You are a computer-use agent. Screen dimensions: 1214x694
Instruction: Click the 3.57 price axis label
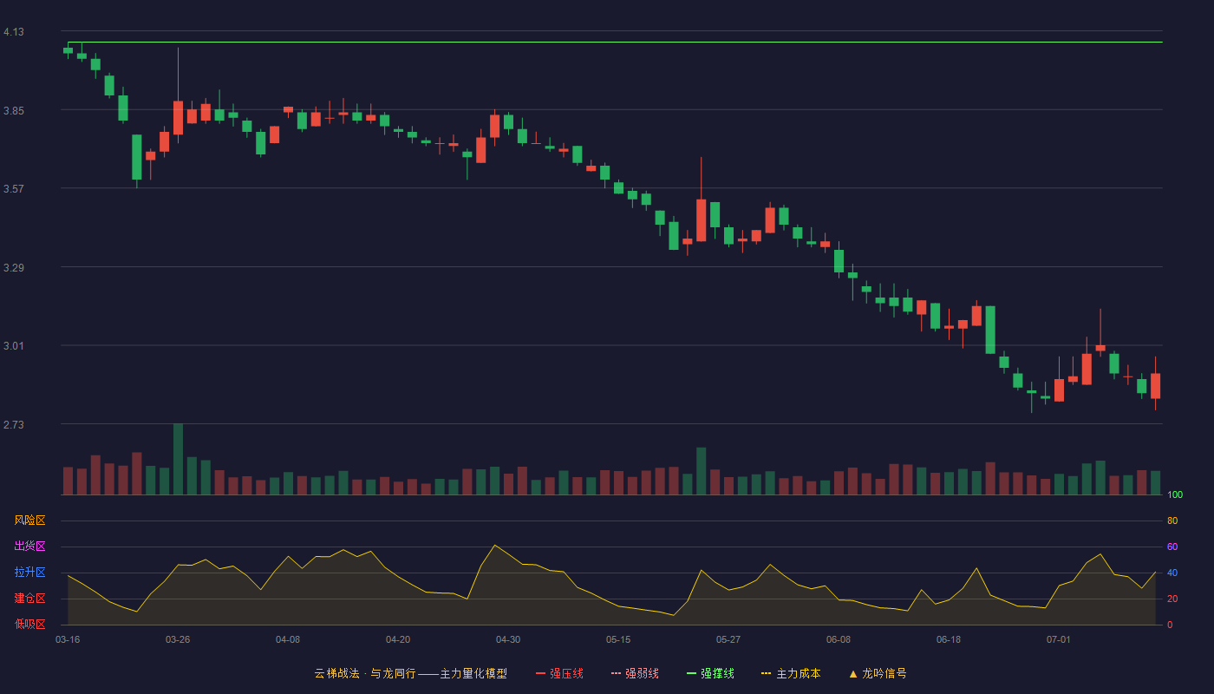[x=14, y=189]
